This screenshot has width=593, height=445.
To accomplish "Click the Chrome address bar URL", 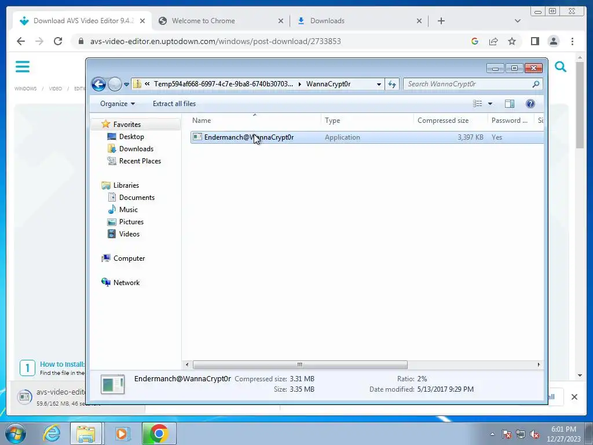I will click(215, 41).
